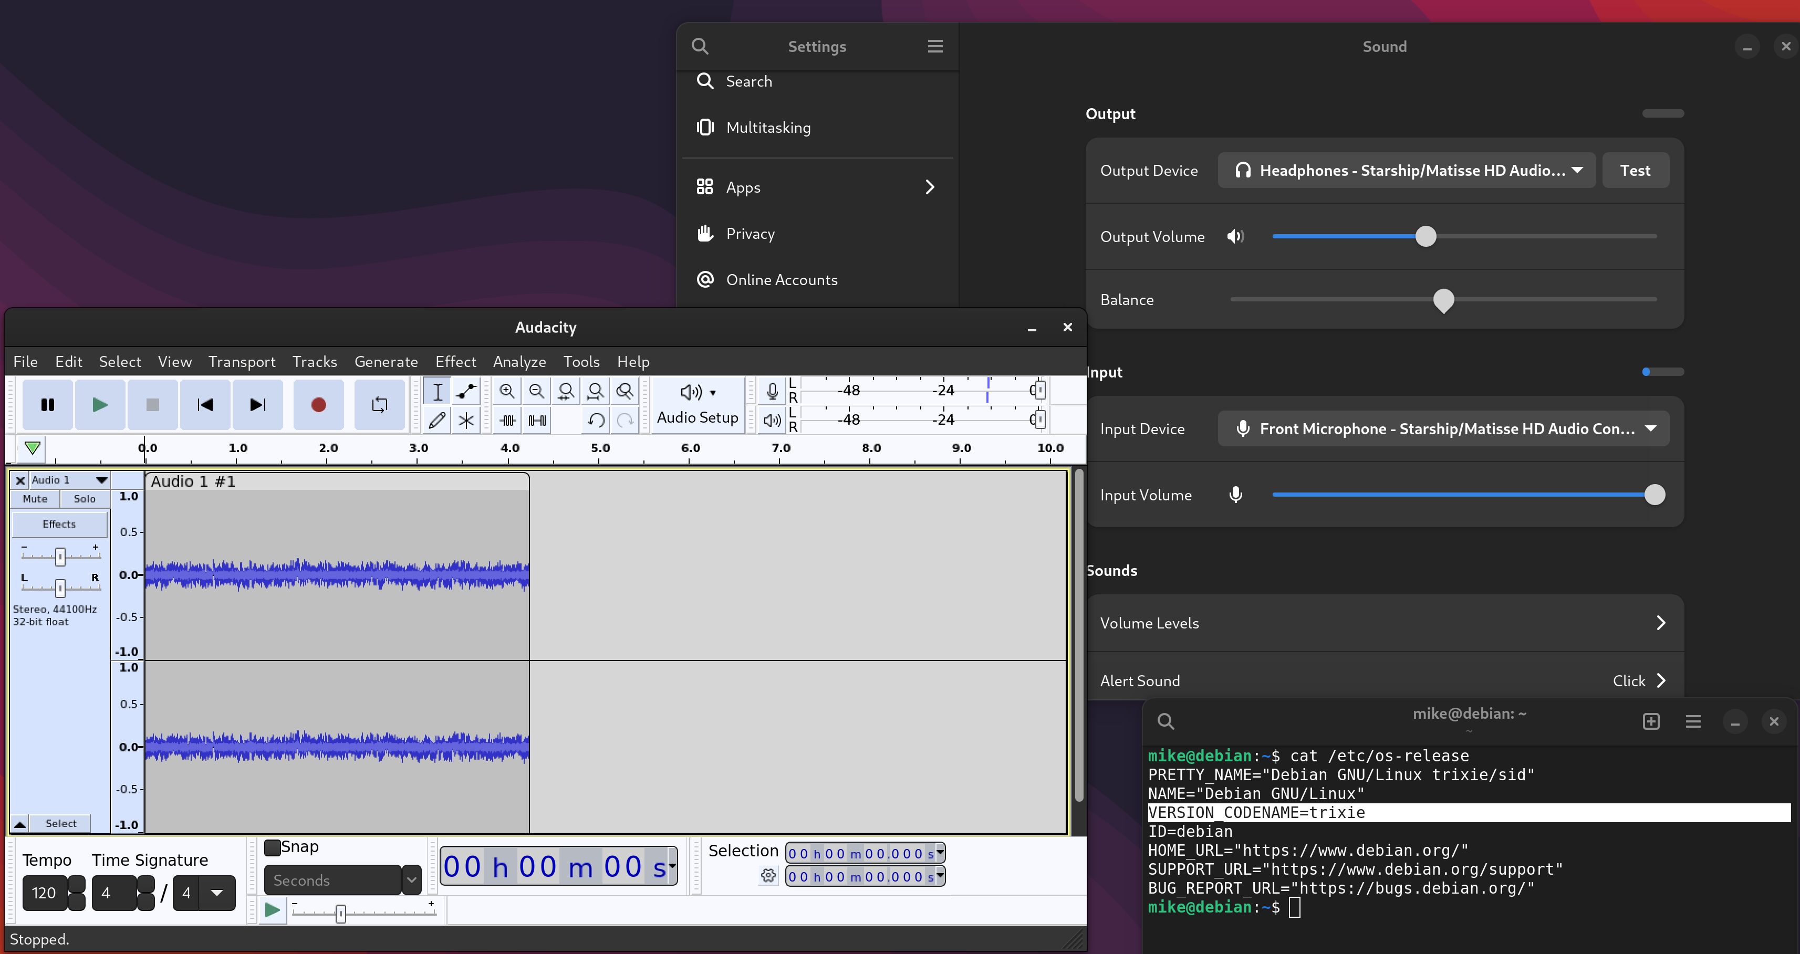The image size is (1800, 954).
Task: Toggle the Snap checkbox
Action: click(x=273, y=848)
